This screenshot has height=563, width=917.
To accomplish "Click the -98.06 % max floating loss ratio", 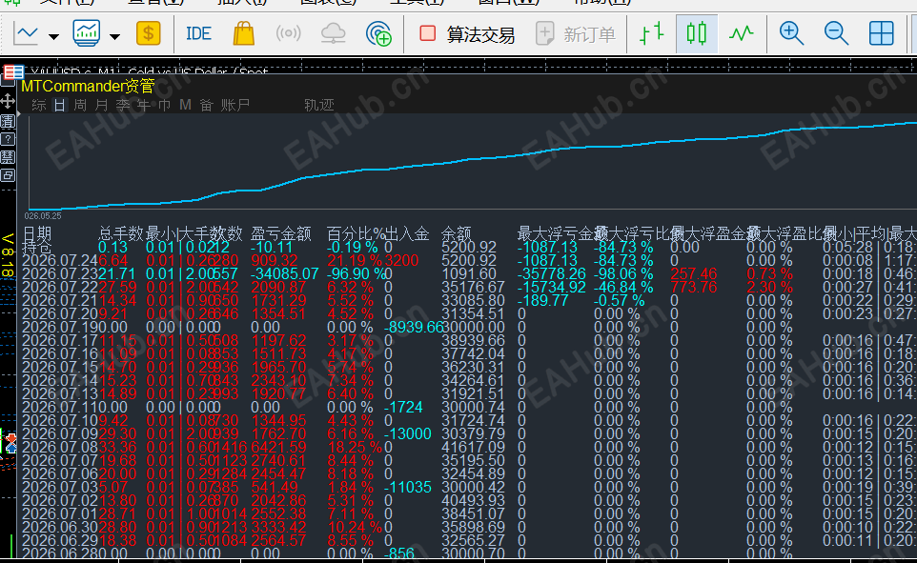I will pyautogui.click(x=623, y=274).
